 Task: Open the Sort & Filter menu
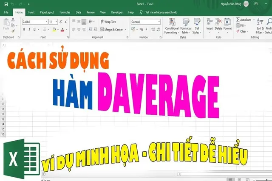coord(260,26)
